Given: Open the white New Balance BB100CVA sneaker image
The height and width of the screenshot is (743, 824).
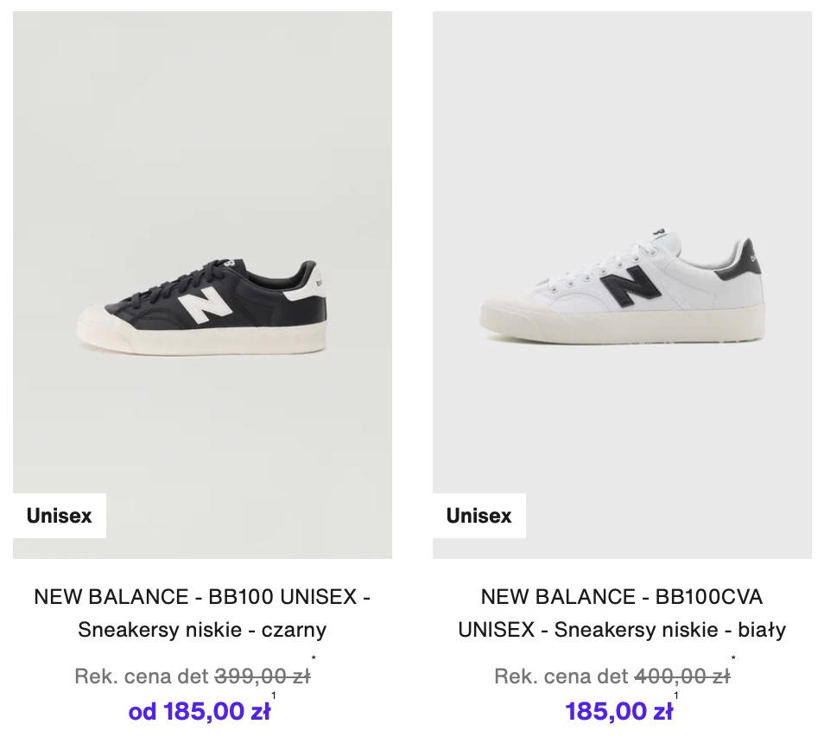Looking at the screenshot, I should (622, 285).
